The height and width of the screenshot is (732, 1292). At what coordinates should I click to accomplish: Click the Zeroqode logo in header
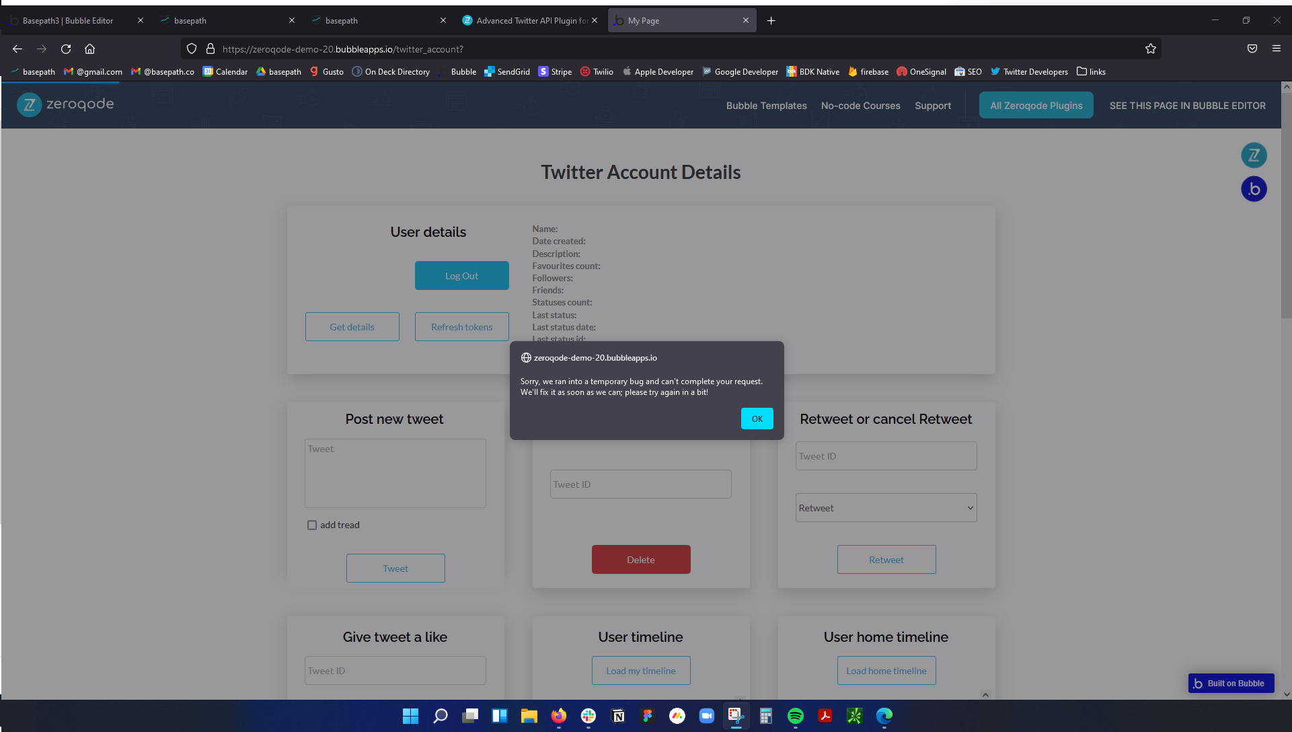65,104
